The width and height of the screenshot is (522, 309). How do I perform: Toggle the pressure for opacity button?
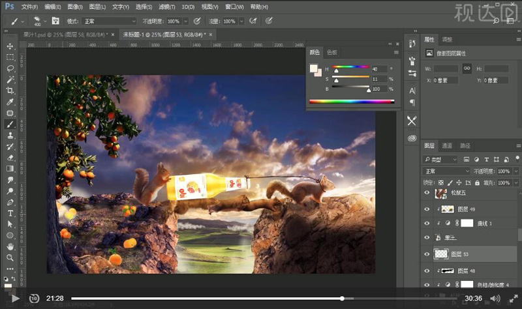pos(197,21)
